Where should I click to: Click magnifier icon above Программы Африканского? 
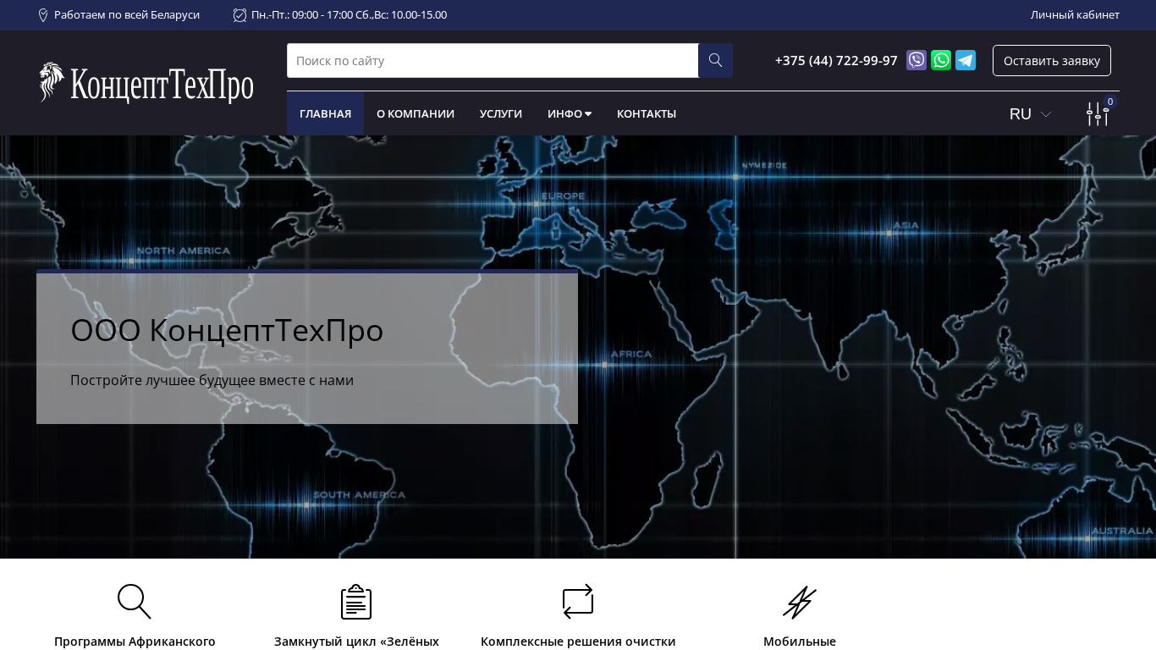coord(135,602)
